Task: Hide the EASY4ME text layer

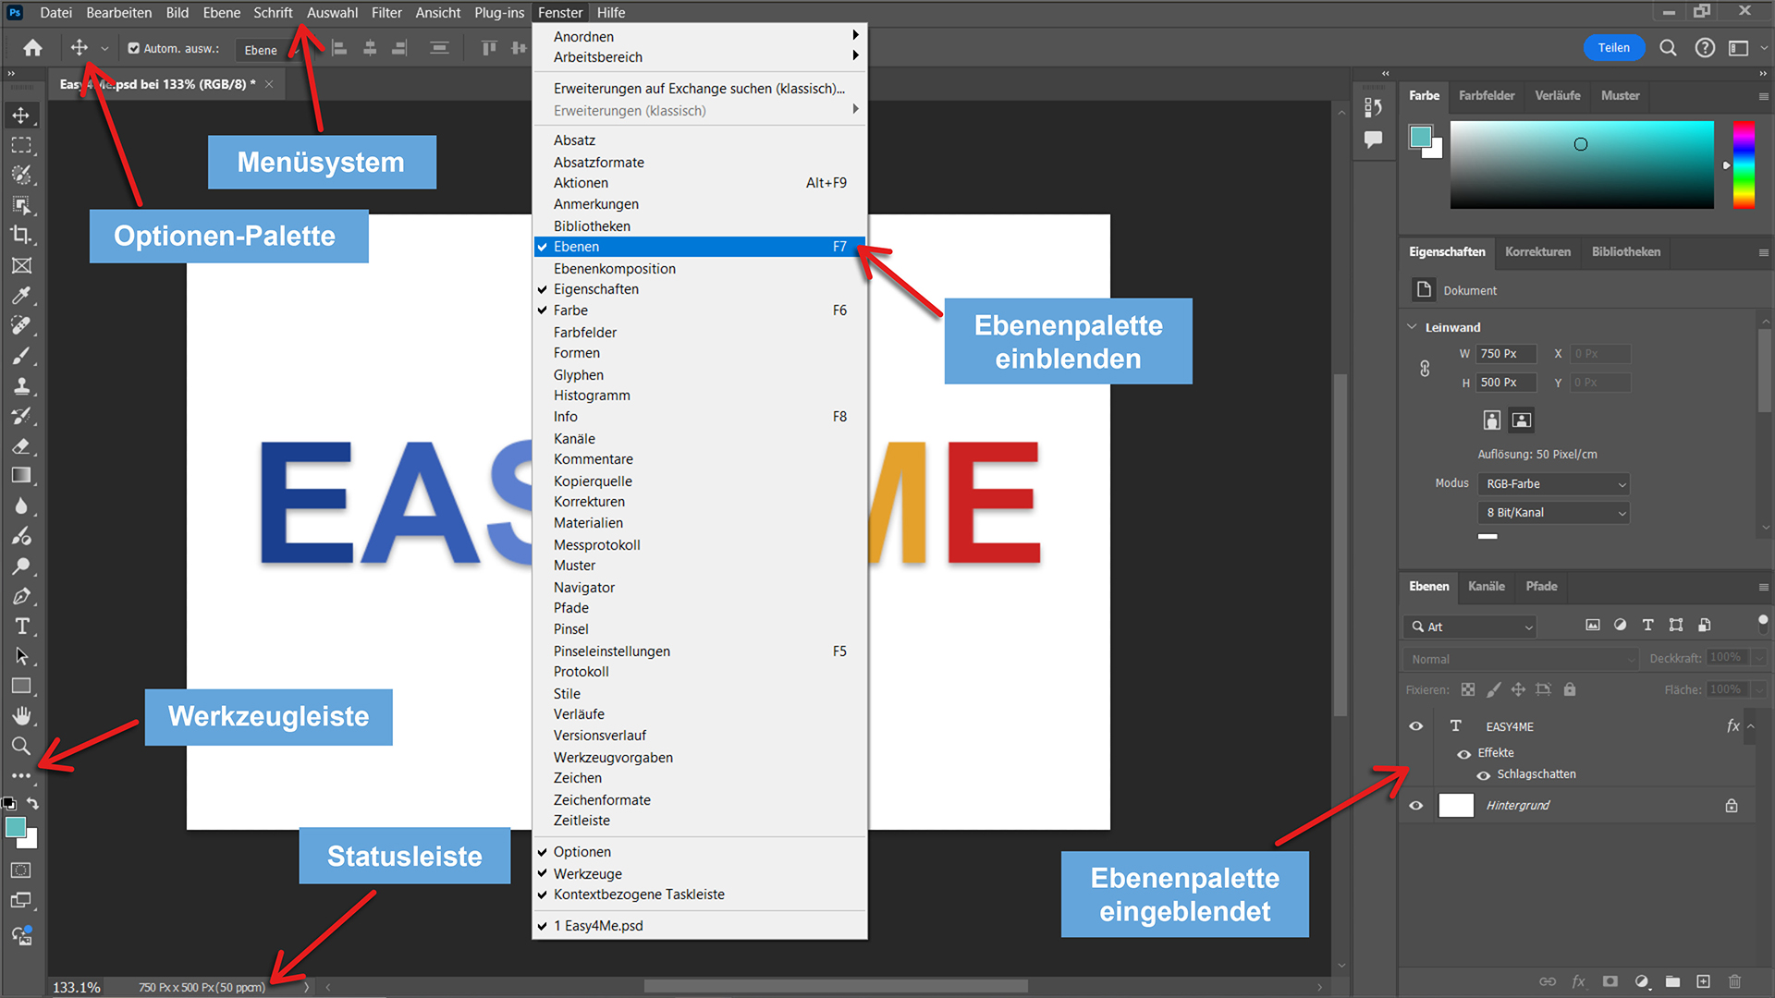Action: (1415, 726)
